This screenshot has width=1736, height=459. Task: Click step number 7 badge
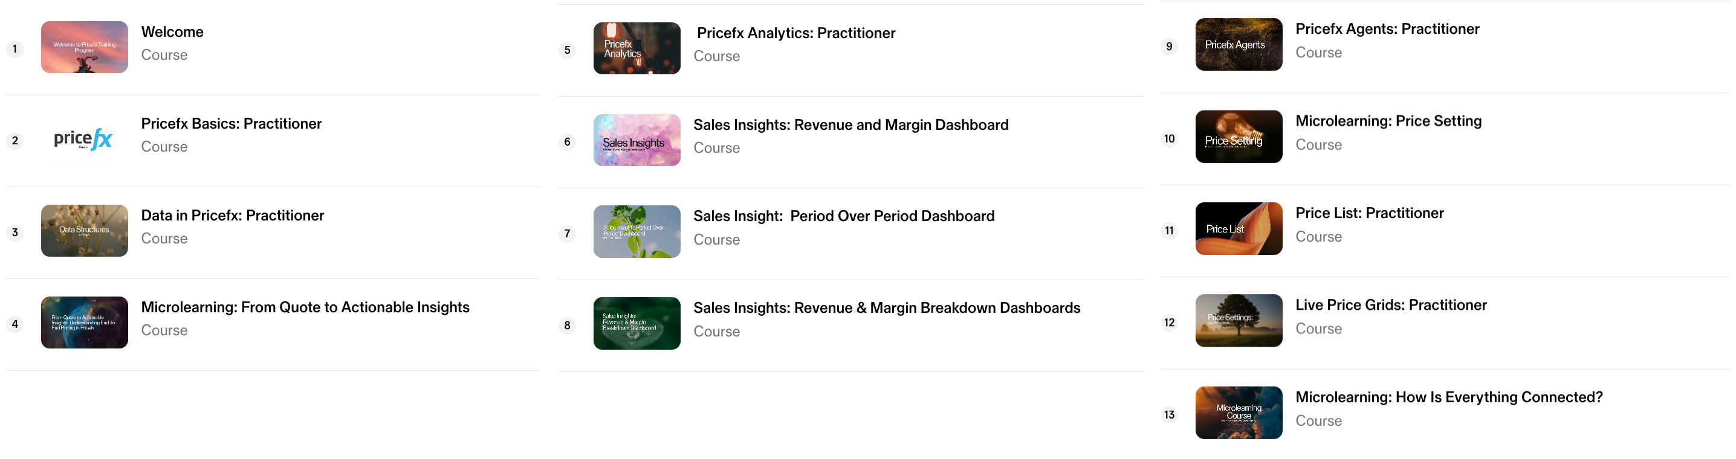tap(568, 234)
